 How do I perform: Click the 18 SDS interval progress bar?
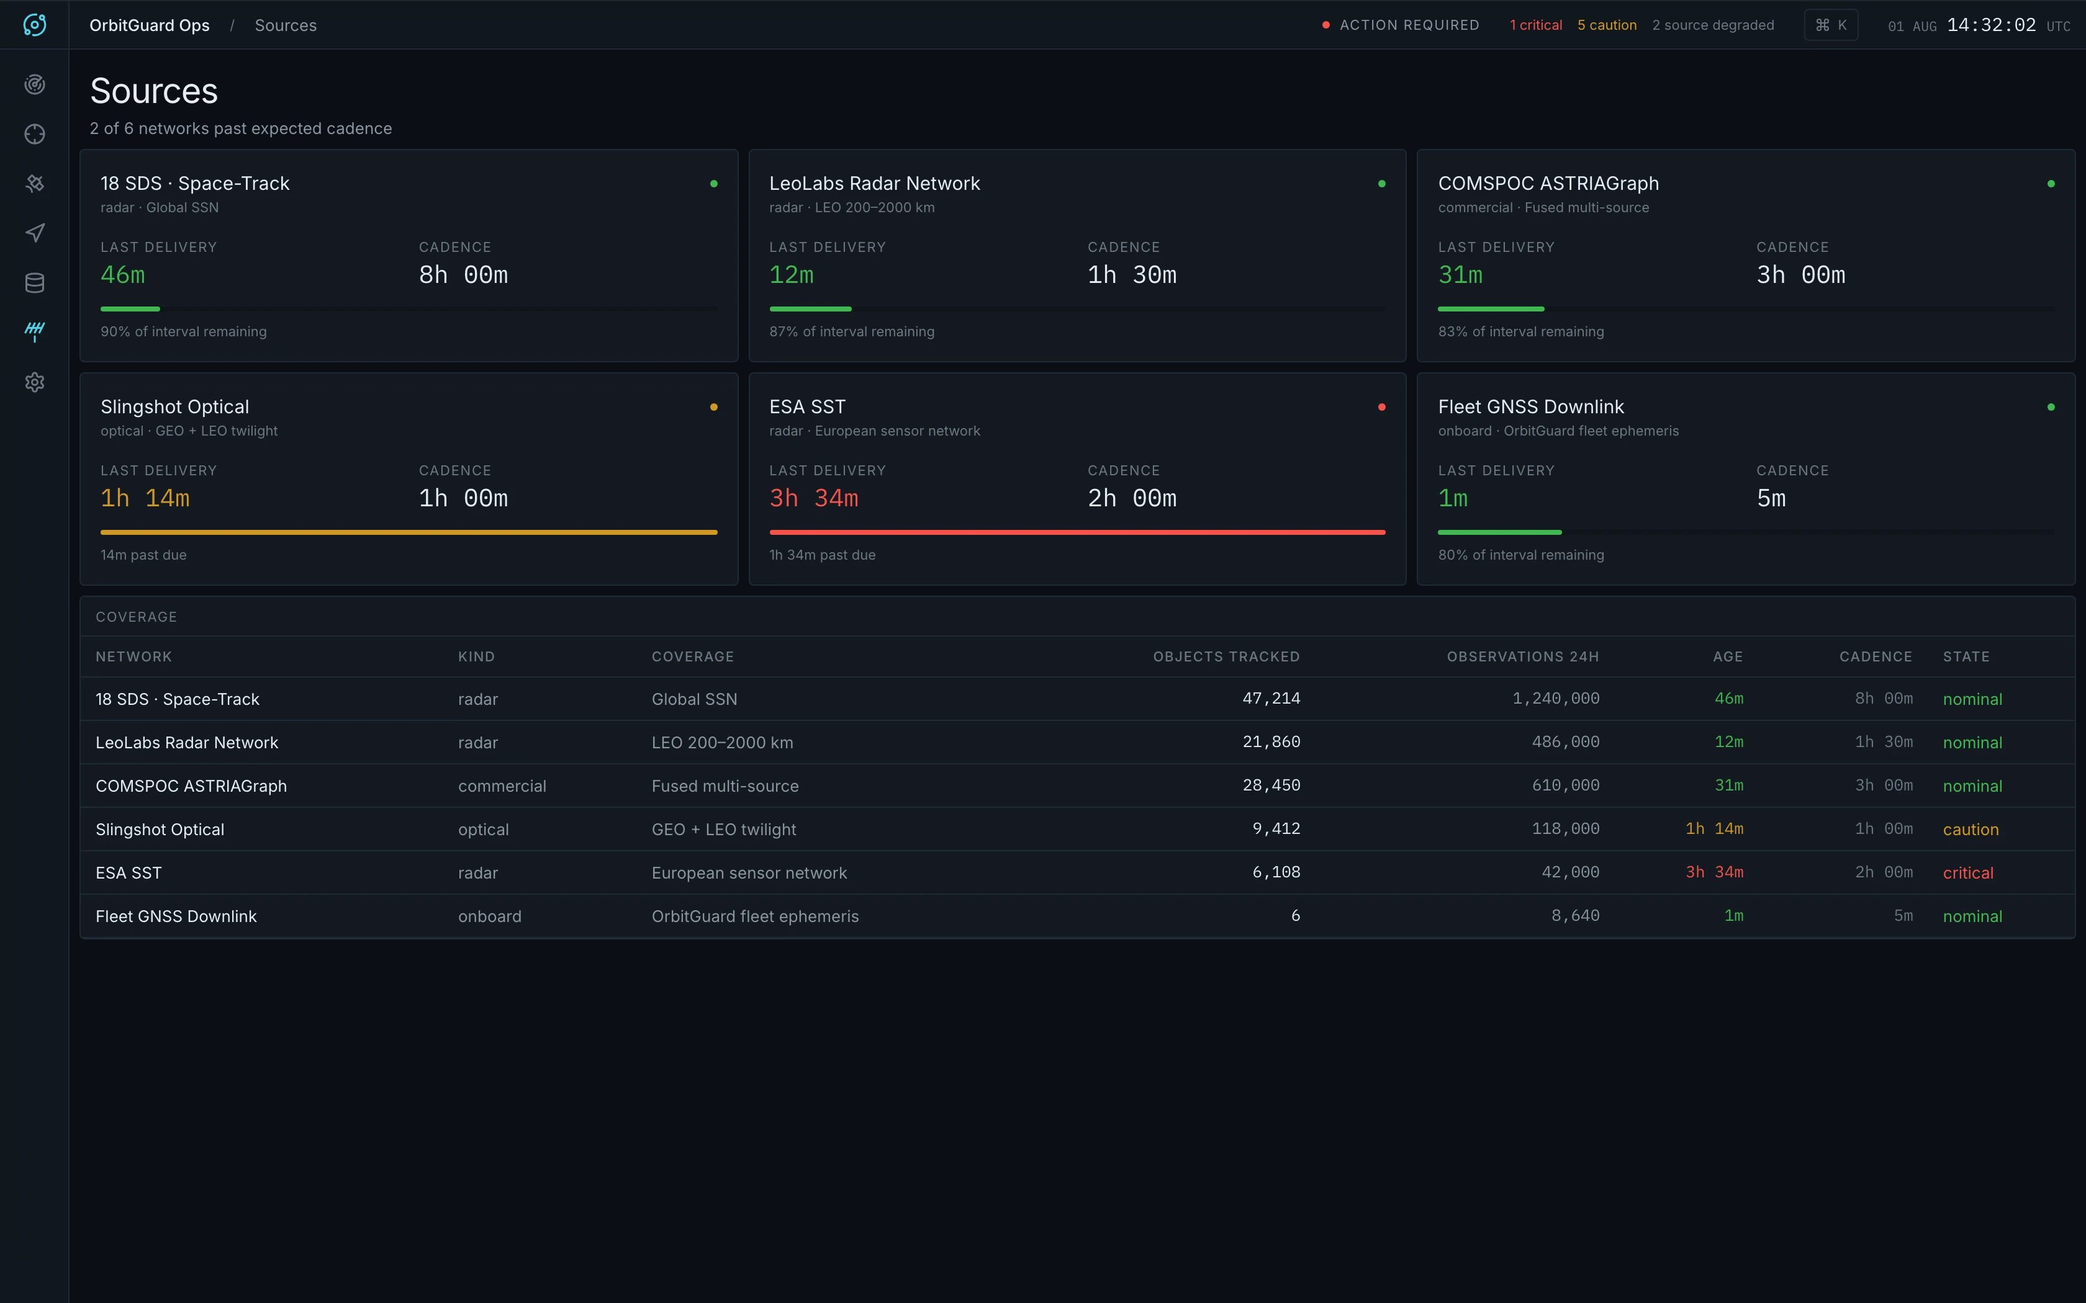pyautogui.click(x=409, y=308)
